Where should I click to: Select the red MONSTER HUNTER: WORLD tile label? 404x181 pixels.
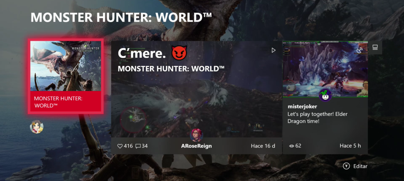click(x=66, y=101)
